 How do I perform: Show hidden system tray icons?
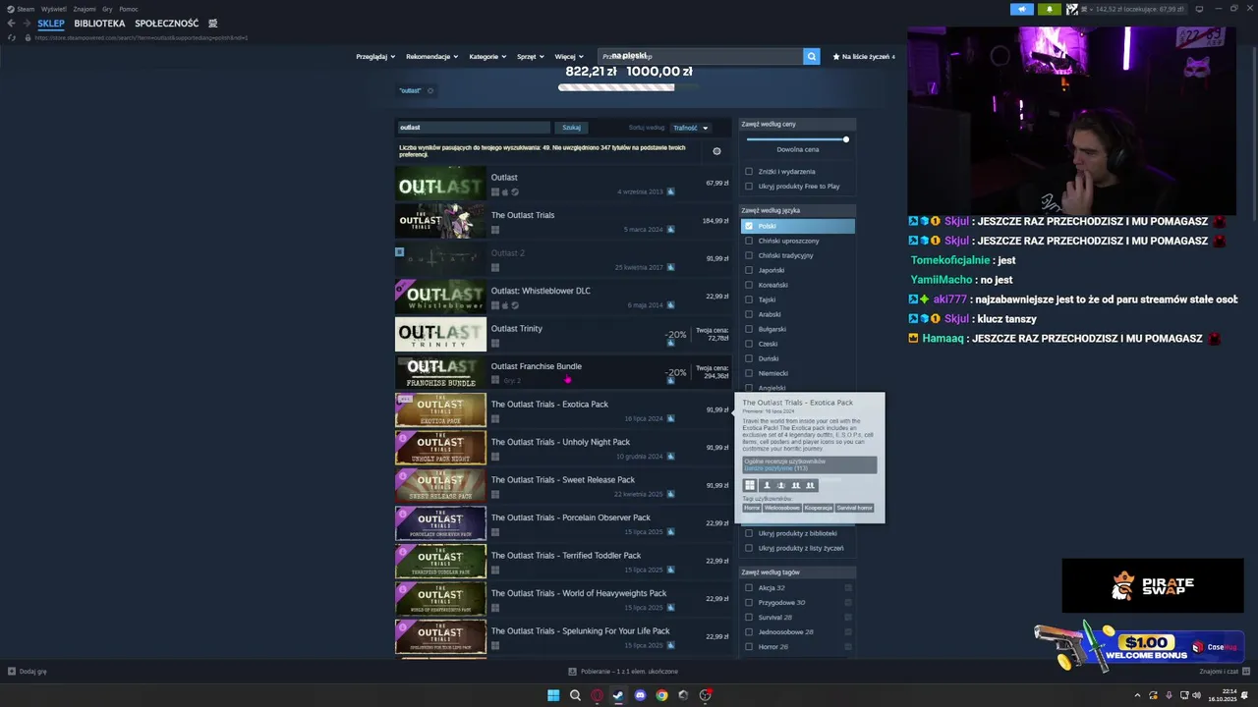(1137, 695)
